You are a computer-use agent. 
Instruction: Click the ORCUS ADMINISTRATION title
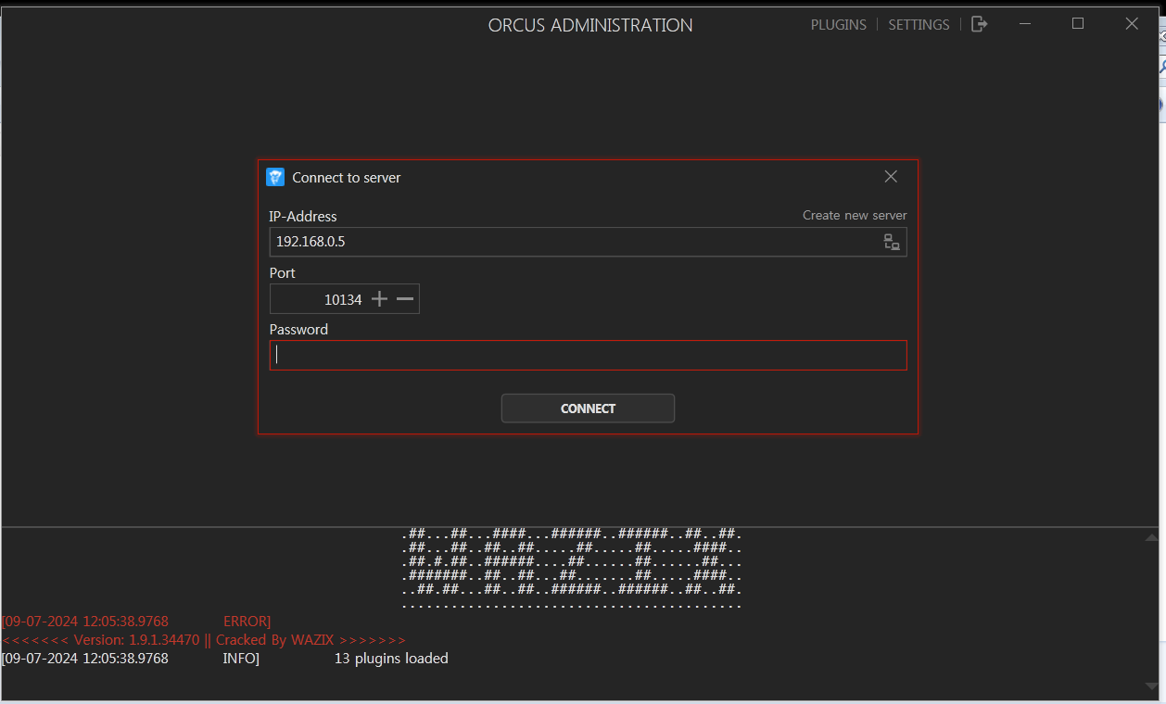click(590, 25)
